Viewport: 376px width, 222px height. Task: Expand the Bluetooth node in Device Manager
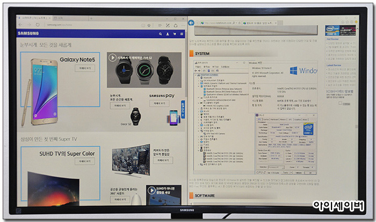(199, 78)
